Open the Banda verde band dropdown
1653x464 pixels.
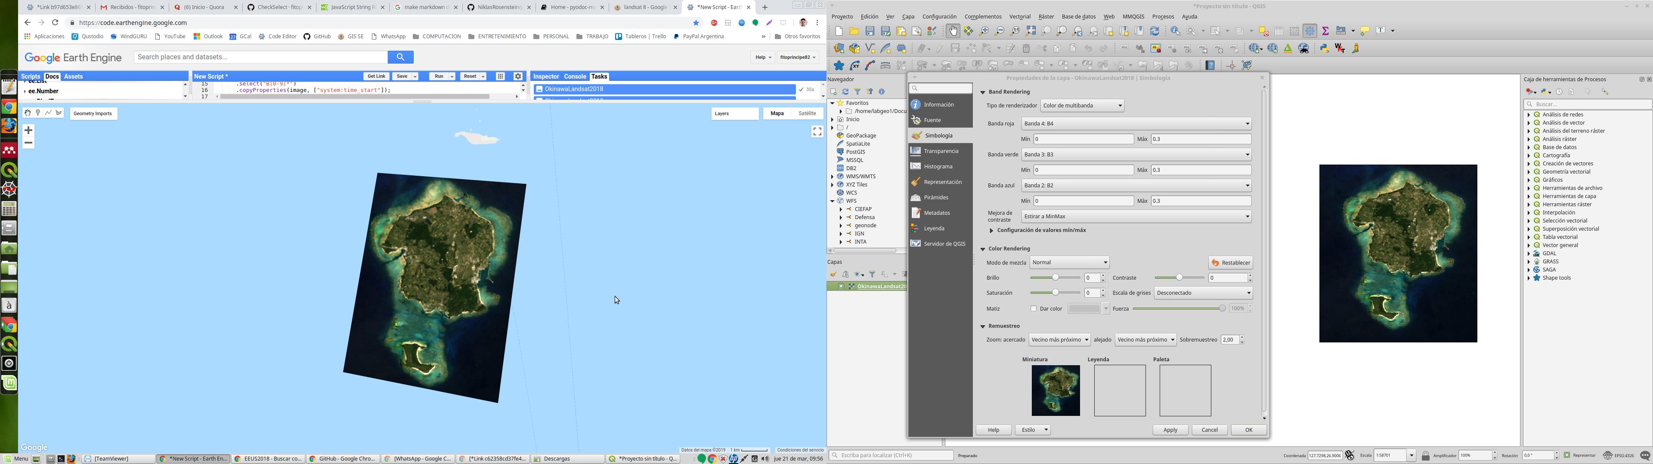[x=1136, y=155]
